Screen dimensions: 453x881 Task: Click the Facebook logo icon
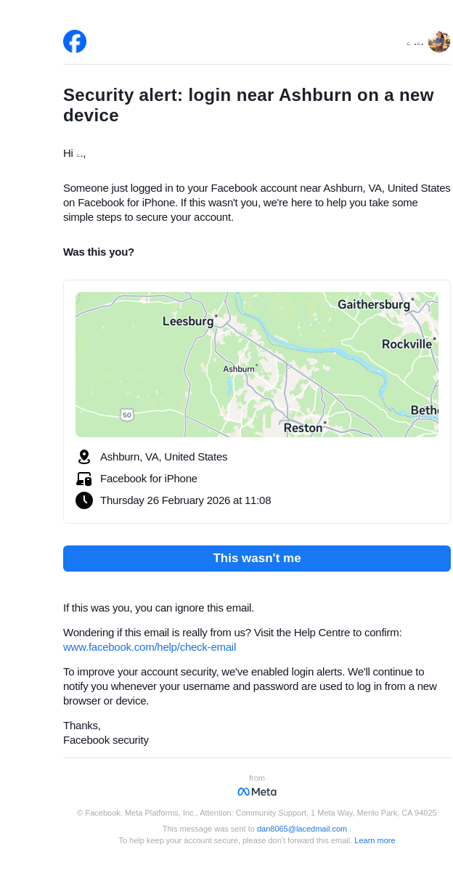pyautogui.click(x=75, y=41)
